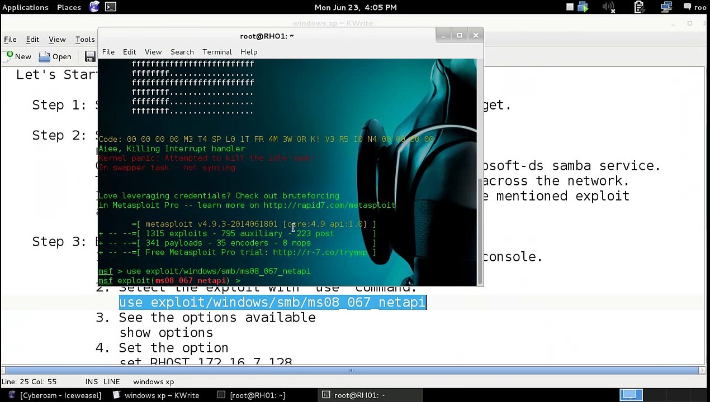Viewport: 710px width, 402px height.
Task: Click the Save floppy icon in KWrite
Action: coord(90,56)
